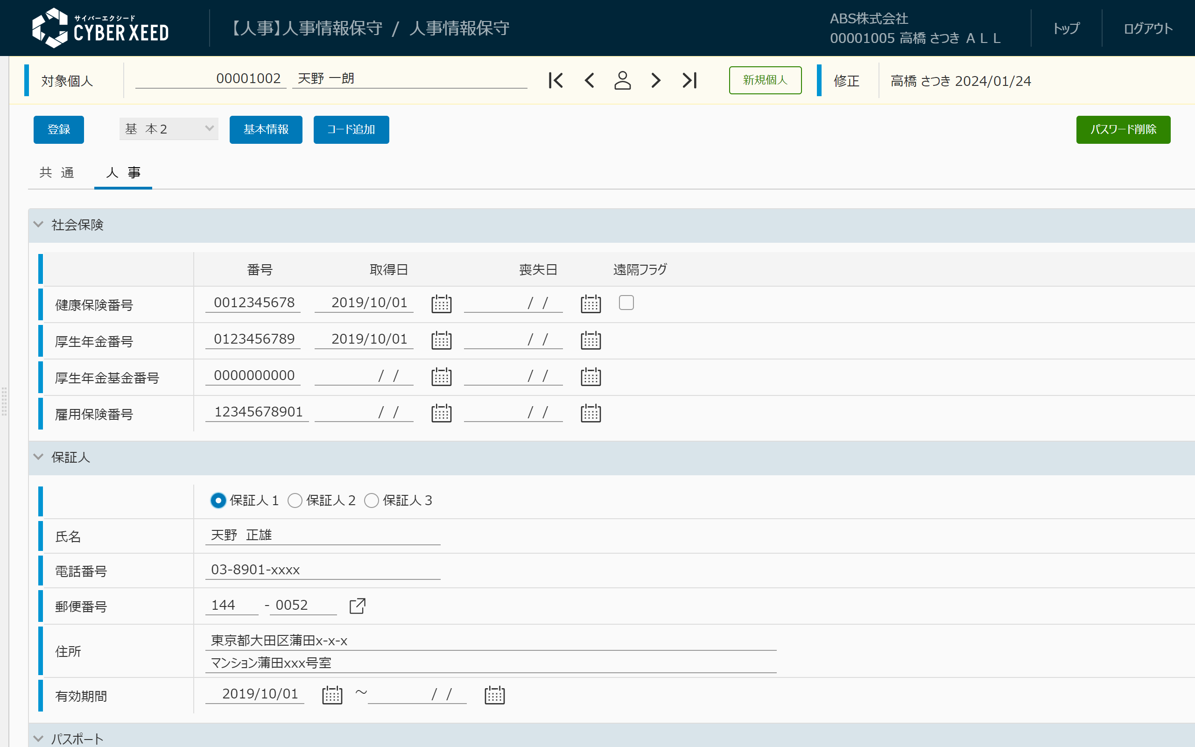Open postal code lookup icon

357,606
